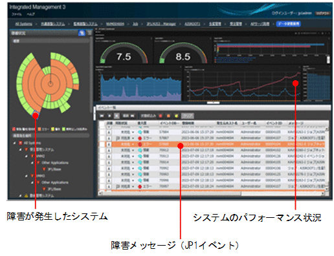Click the 8.5 gauge panel
334x256 pixels.
coord(183,50)
